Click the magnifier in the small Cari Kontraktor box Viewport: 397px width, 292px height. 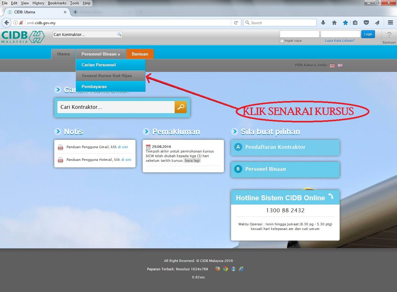(119, 34)
